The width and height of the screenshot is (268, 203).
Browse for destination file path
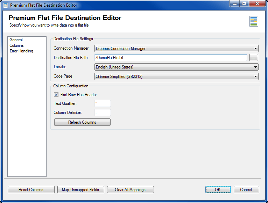(254, 58)
